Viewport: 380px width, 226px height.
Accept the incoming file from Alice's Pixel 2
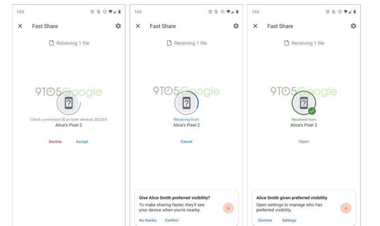pos(82,141)
